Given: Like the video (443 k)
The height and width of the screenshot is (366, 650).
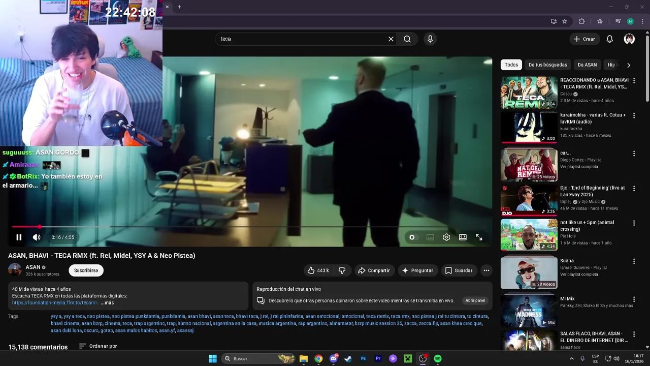Looking at the screenshot, I should point(318,270).
